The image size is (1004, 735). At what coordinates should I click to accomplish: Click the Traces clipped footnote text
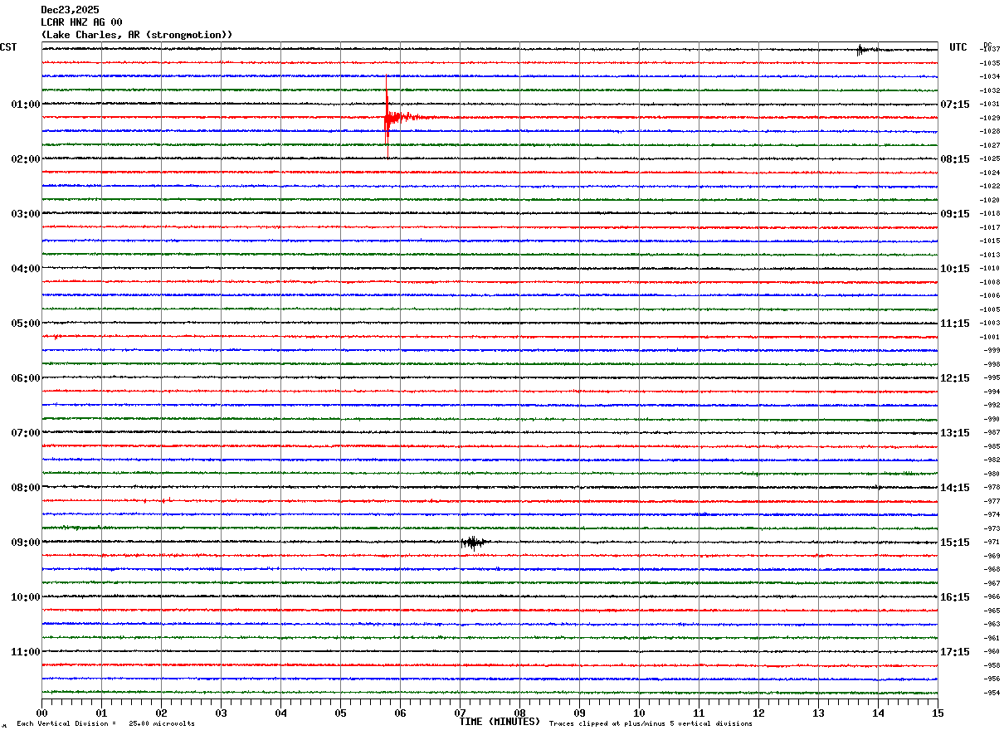pos(651,723)
